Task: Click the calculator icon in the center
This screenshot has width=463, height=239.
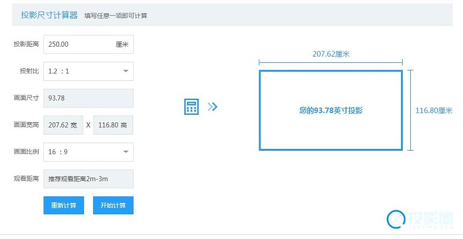Action: [192, 107]
